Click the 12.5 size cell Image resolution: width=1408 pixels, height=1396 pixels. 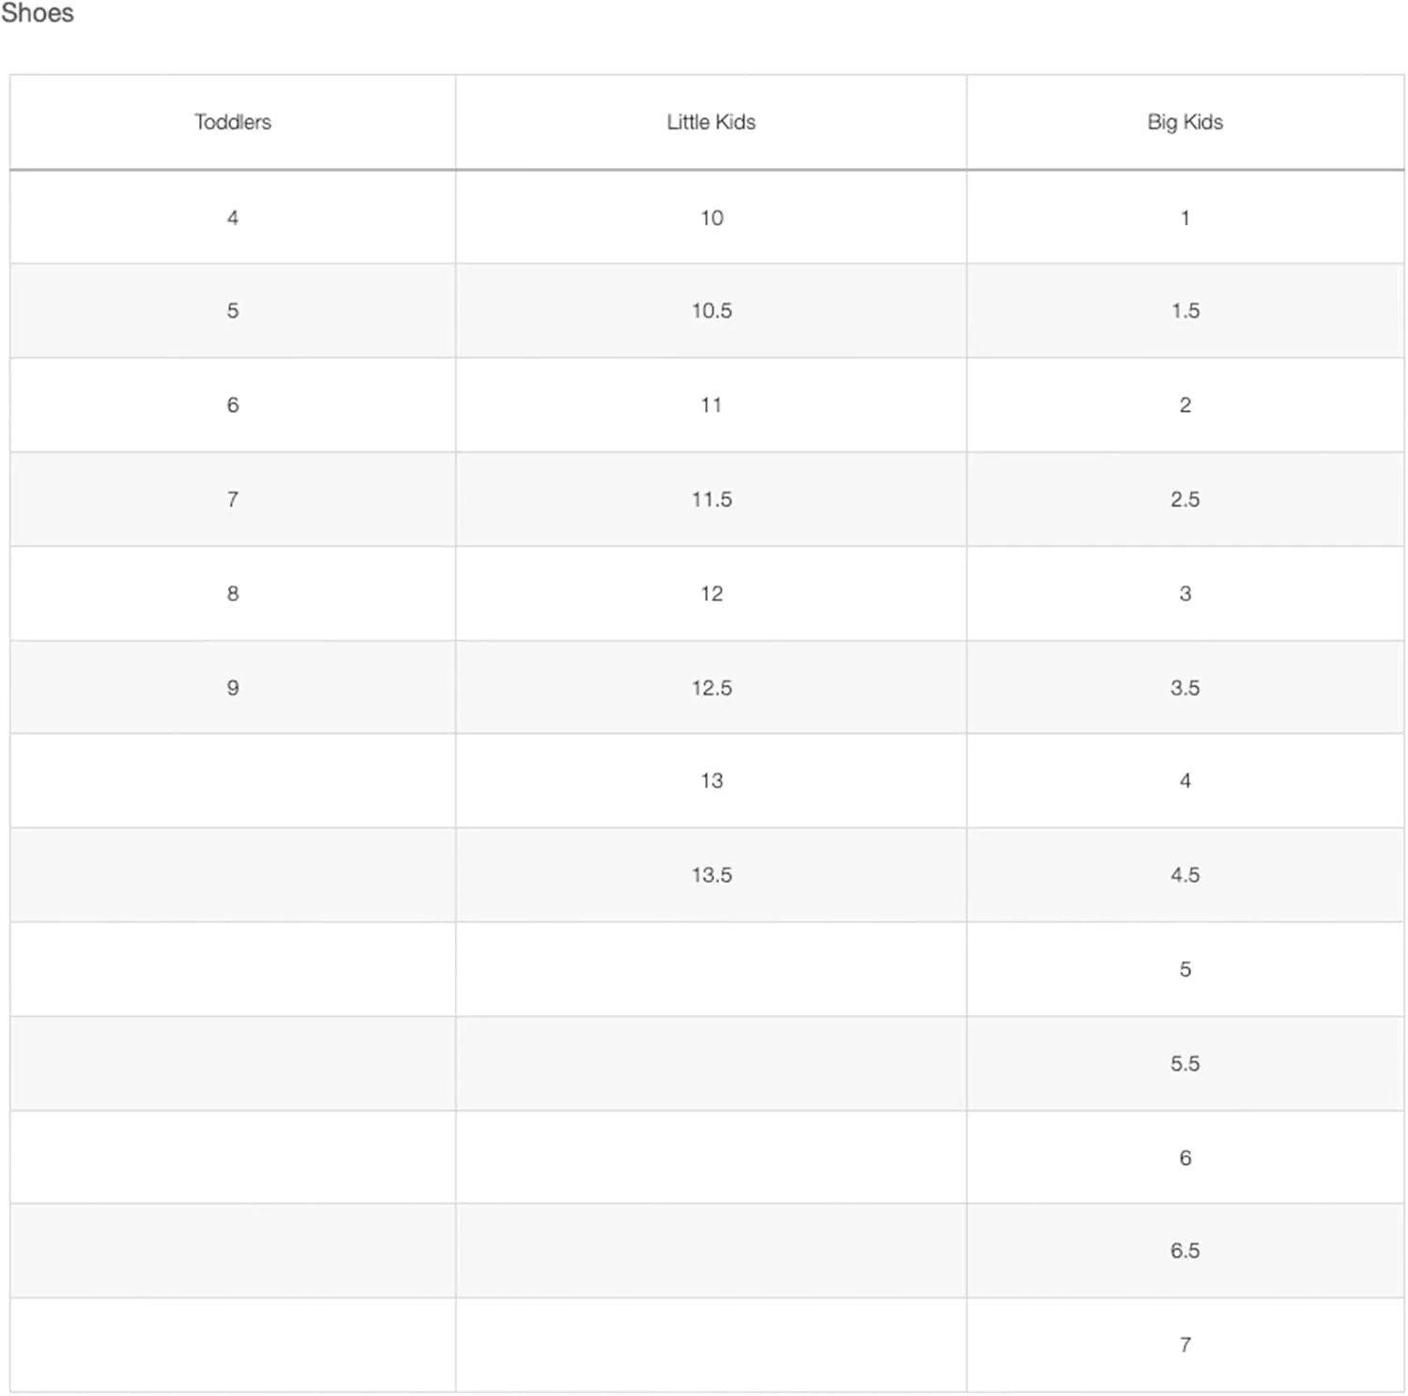(x=712, y=688)
